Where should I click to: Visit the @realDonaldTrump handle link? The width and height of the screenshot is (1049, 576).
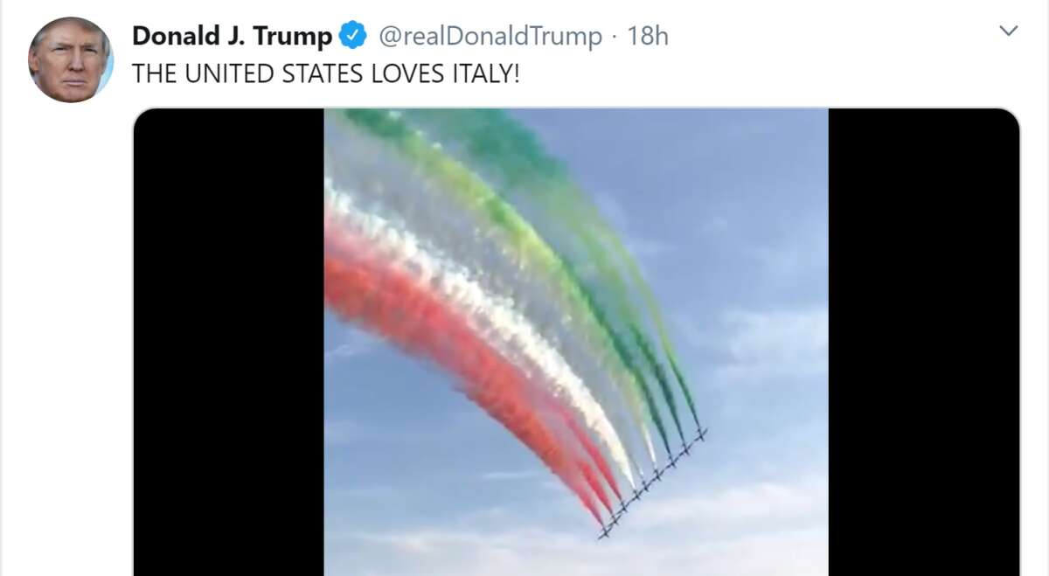[490, 37]
